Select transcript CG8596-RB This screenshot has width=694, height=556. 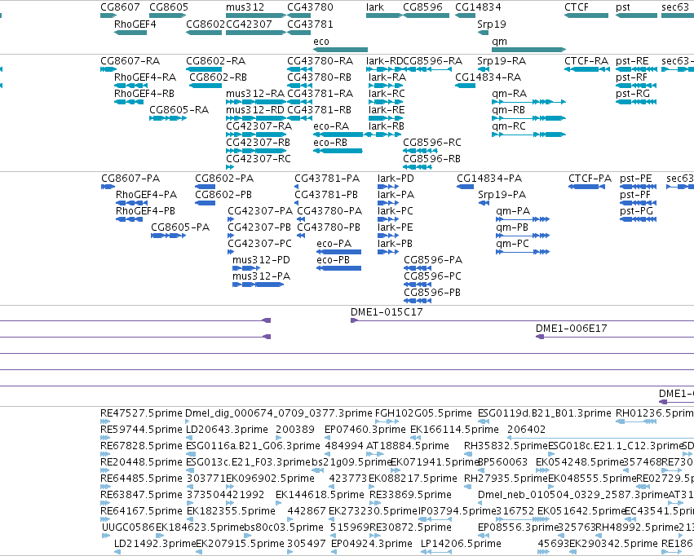click(417, 167)
